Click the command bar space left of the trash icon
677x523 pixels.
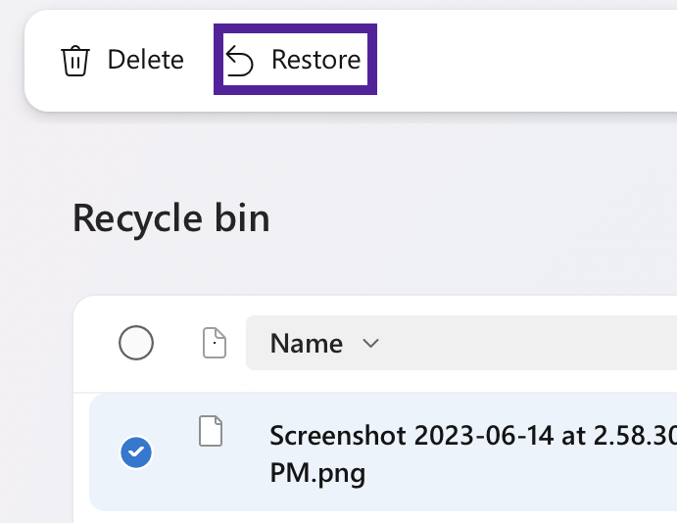[x=41, y=61]
